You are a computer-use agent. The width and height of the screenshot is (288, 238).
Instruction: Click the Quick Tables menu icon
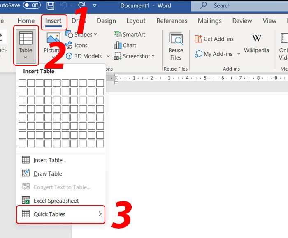26,214
